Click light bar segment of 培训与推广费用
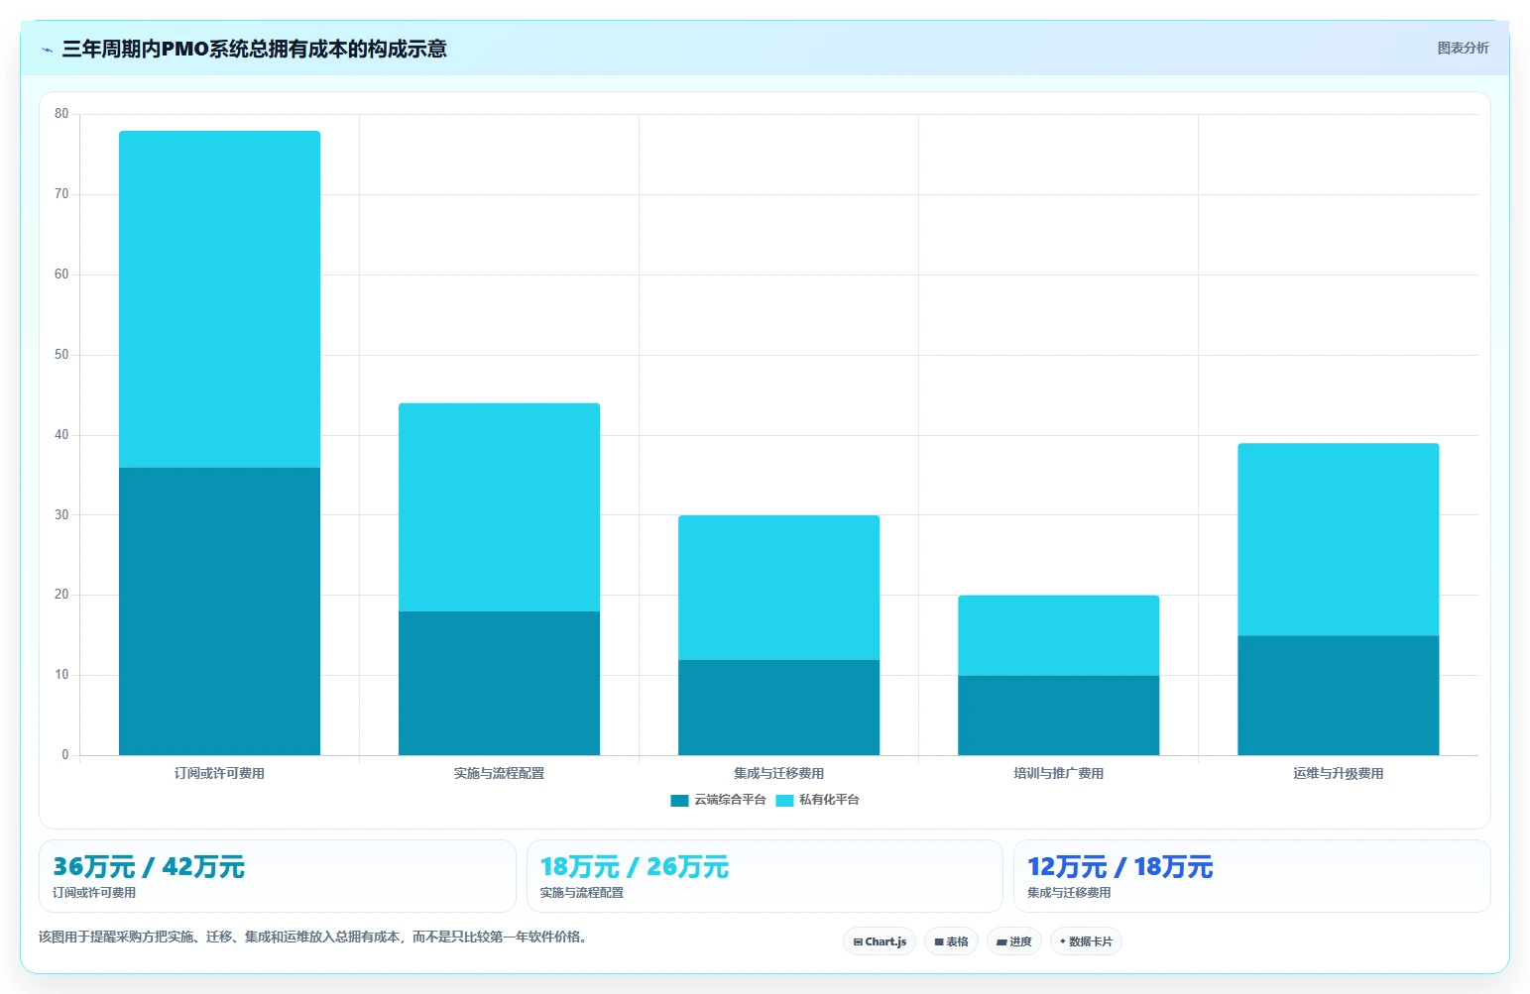Viewport: 1530px width, 994px height. pos(1058,635)
